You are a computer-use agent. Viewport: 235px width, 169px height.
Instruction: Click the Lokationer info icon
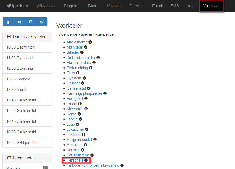point(87,129)
